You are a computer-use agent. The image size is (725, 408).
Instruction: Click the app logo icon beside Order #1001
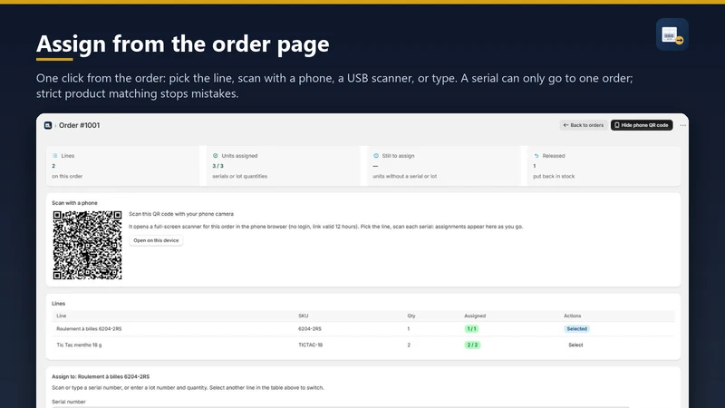point(48,125)
